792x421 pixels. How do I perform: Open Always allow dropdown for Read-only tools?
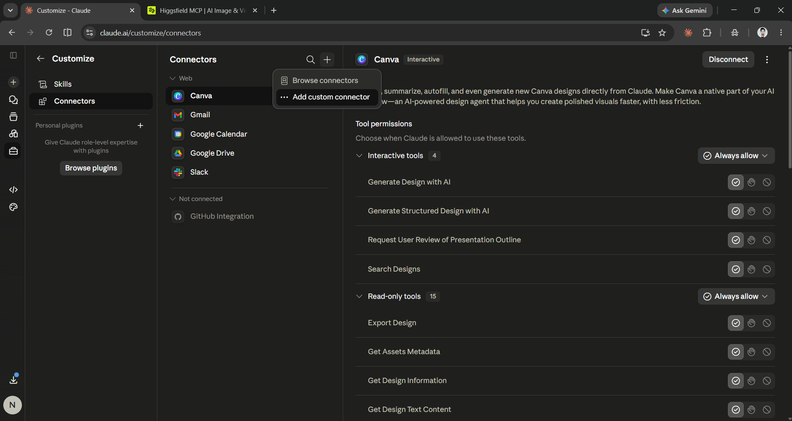(736, 296)
